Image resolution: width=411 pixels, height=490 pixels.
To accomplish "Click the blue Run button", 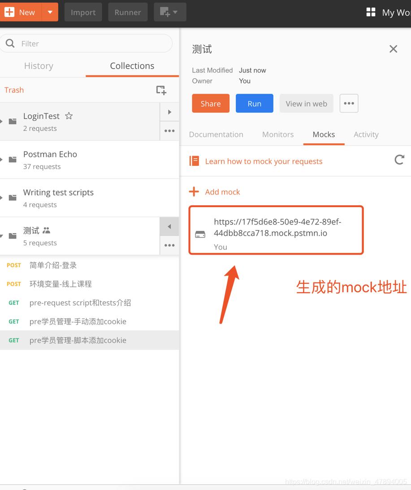I will click(255, 104).
